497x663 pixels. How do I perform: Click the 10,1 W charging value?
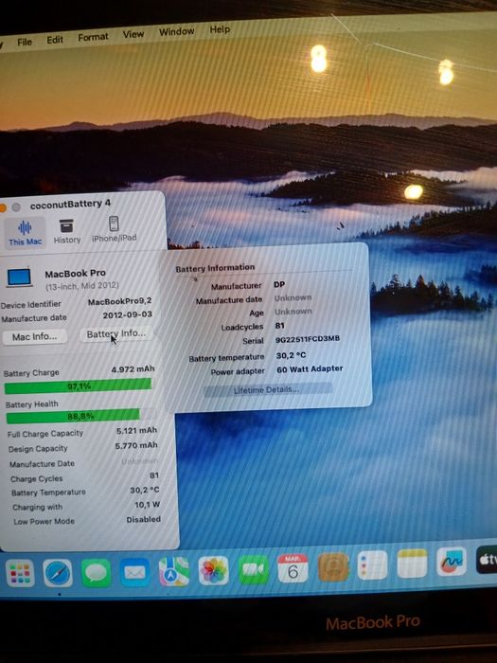click(147, 505)
